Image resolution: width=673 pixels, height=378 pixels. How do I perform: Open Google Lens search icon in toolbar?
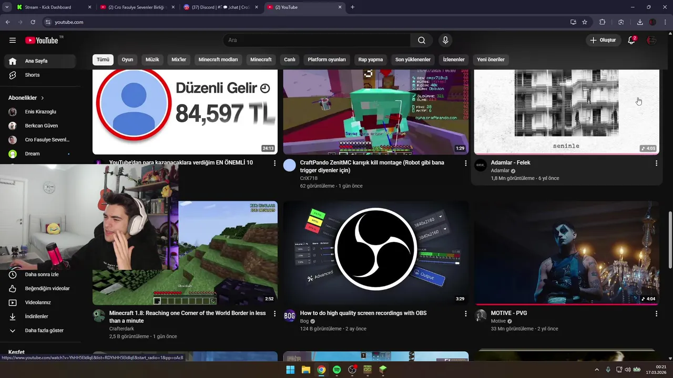click(621, 22)
